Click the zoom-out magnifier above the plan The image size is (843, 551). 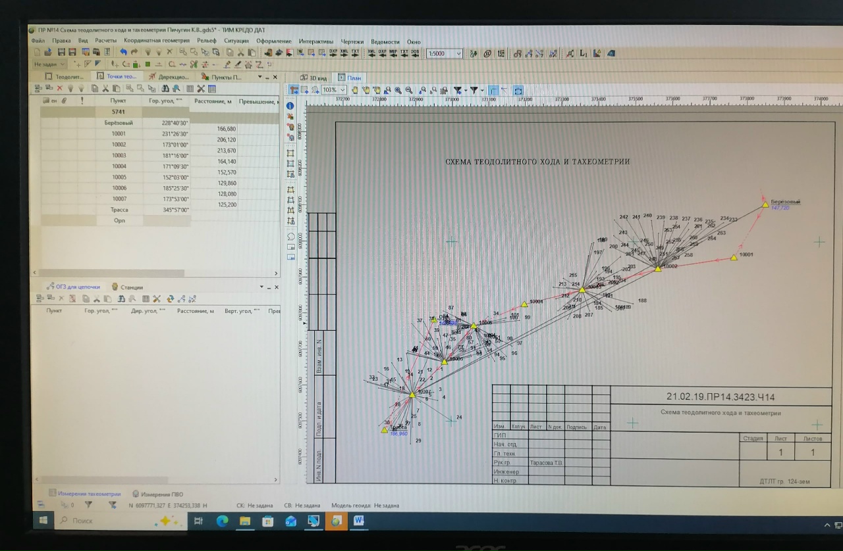pyautogui.click(x=409, y=90)
